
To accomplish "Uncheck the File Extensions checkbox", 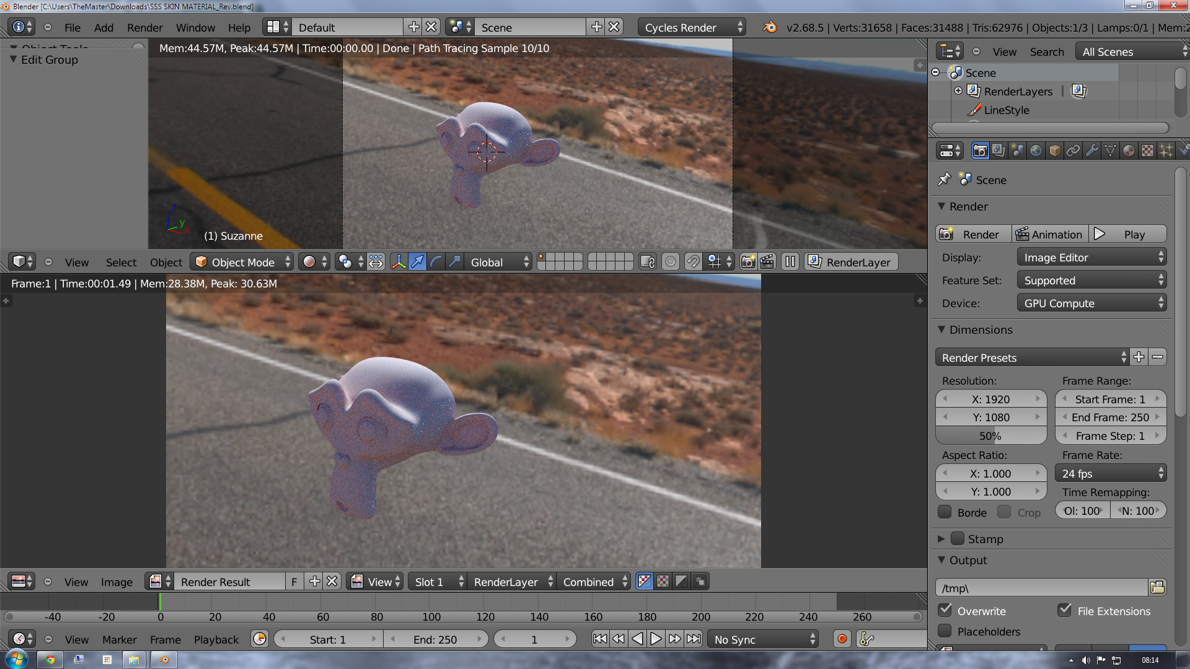I will click(1065, 610).
